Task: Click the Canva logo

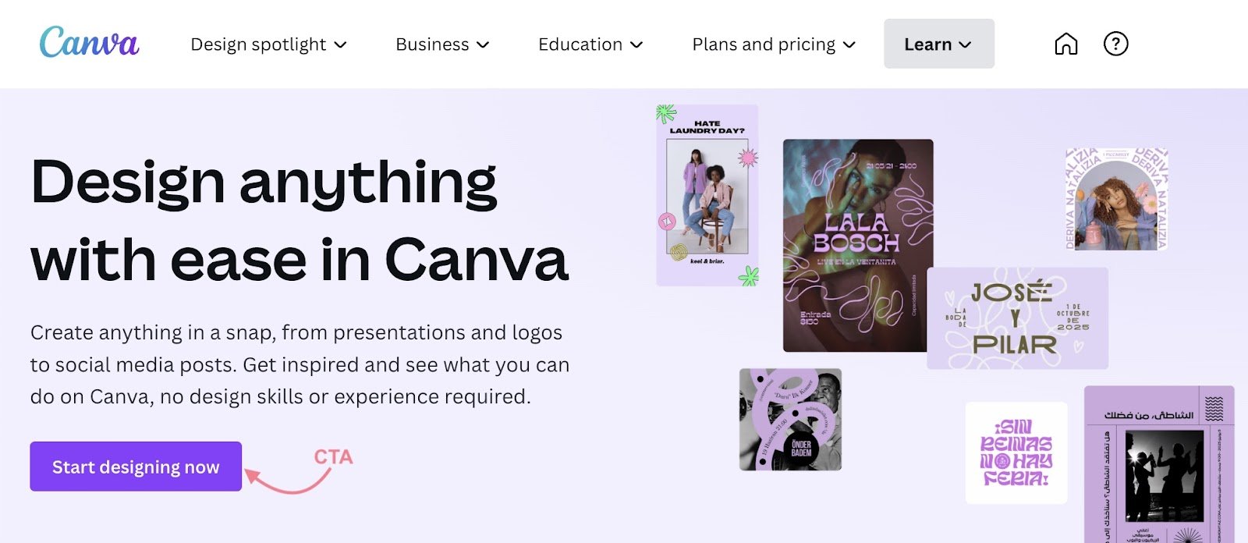Action: tap(90, 44)
